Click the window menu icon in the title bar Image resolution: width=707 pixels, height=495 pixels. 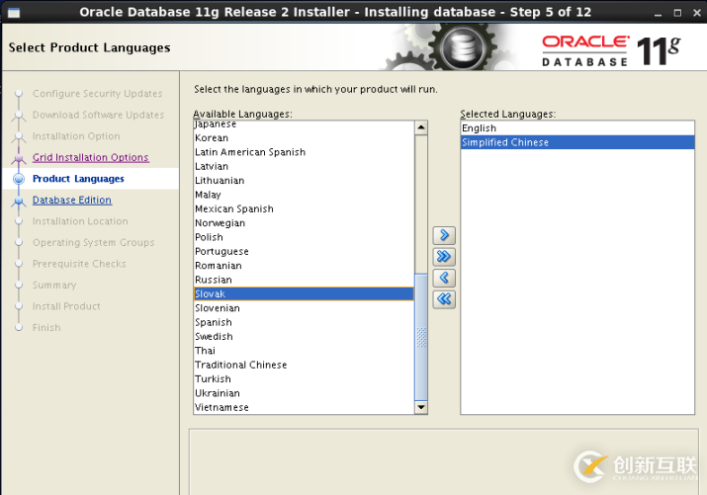14,12
